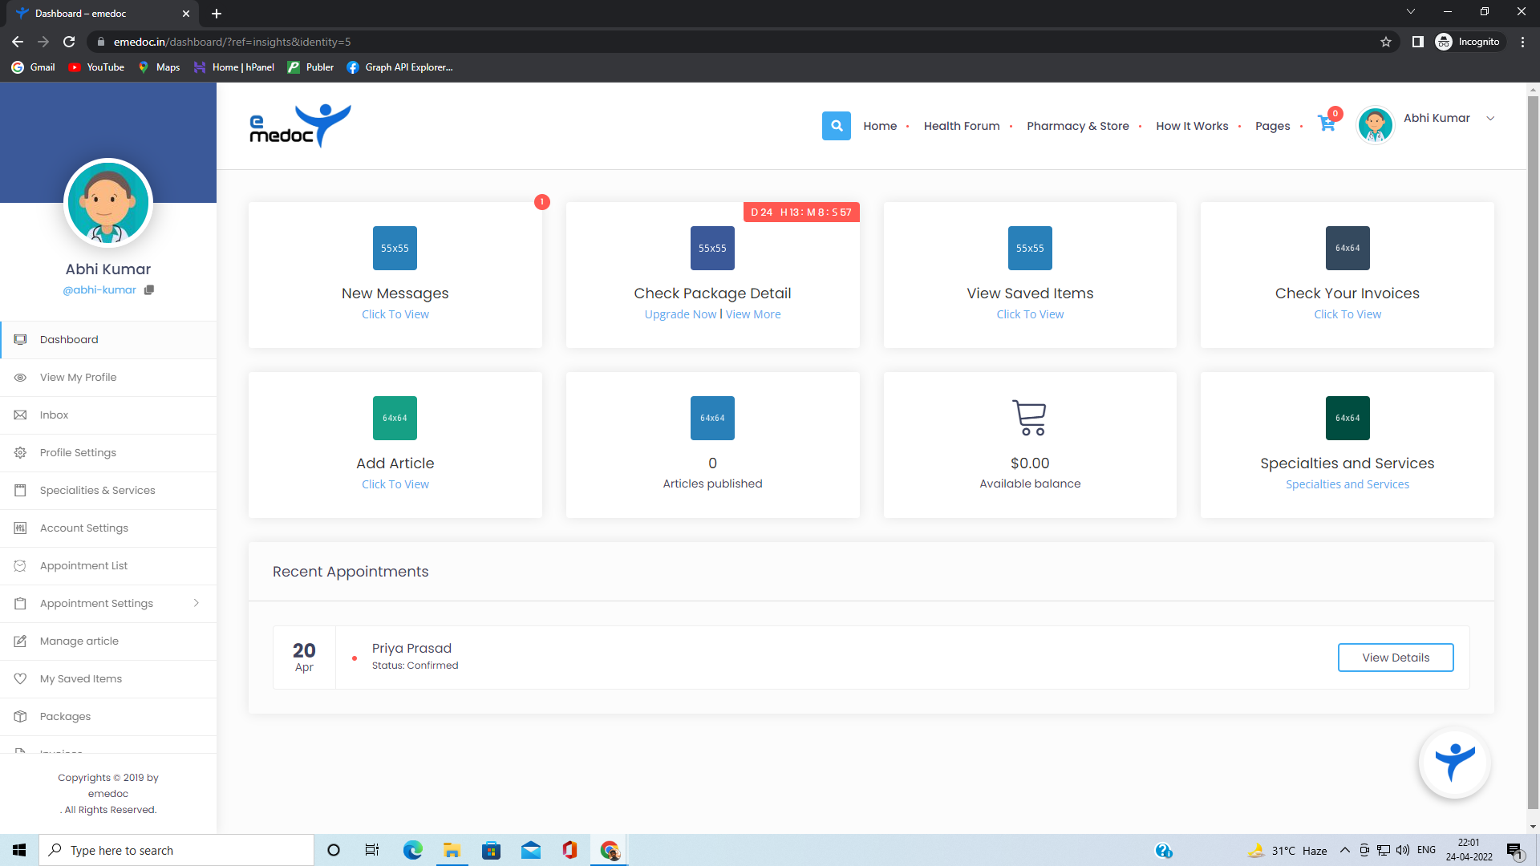Viewport: 1540px width, 866px height.
Task: Open File Explorer from the taskbar
Action: (x=452, y=850)
